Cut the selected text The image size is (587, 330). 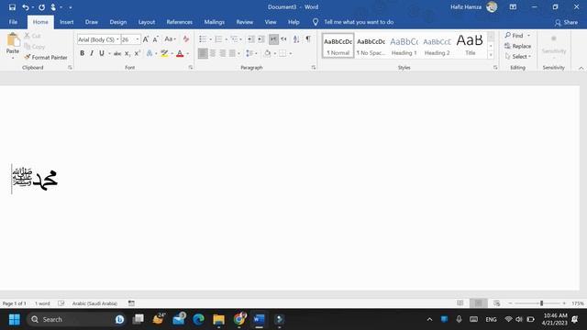click(x=33, y=36)
